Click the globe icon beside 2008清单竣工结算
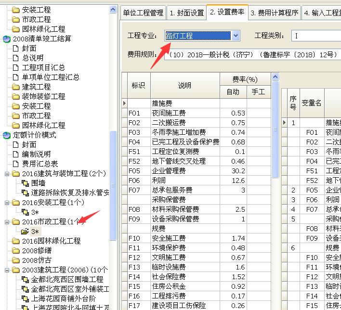Screen dimensions: 341x310 [7, 39]
